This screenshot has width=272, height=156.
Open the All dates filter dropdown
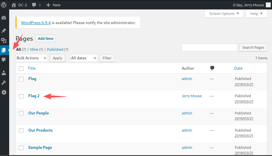point(84,58)
